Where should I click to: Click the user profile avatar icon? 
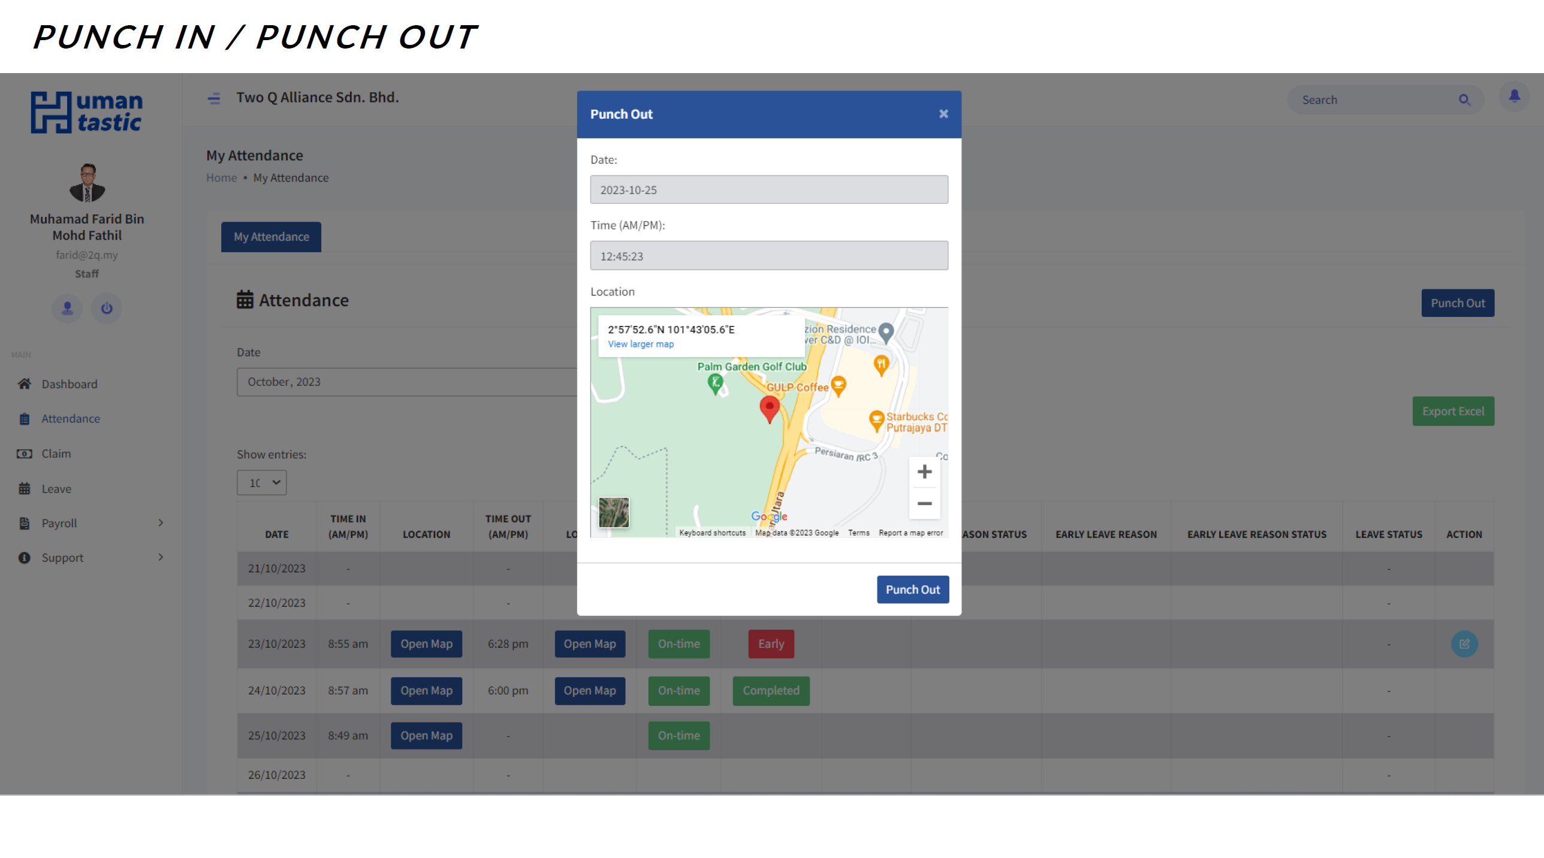pos(68,307)
